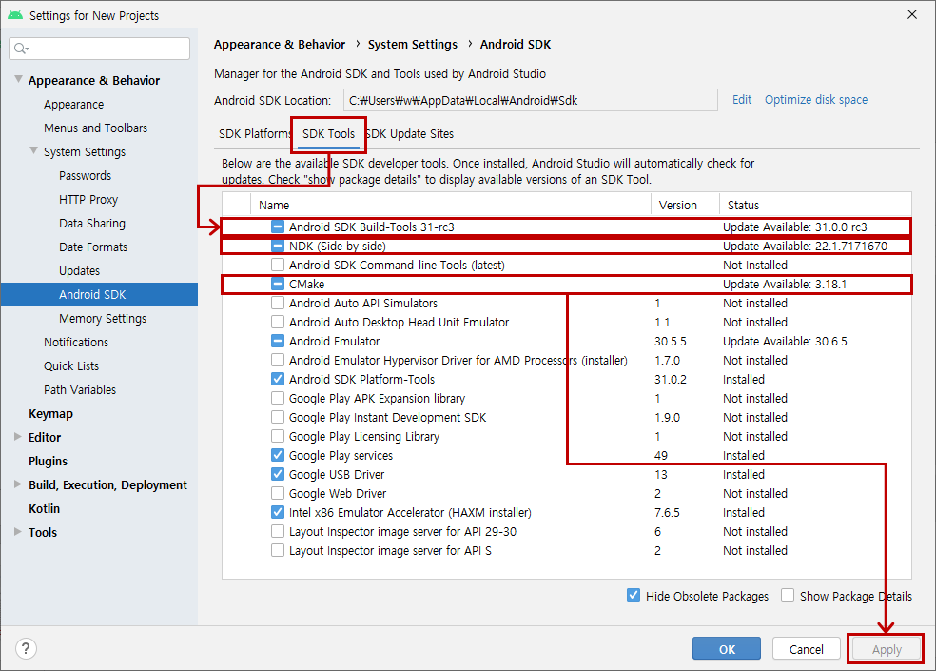Collapse Appearance & Behavior tree arrow

18,79
